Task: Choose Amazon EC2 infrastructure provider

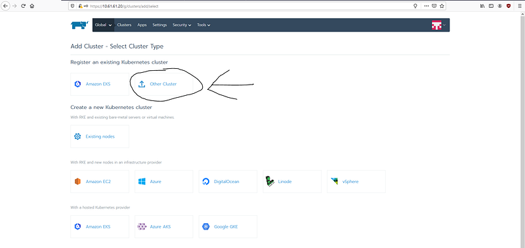Action: tap(100, 181)
